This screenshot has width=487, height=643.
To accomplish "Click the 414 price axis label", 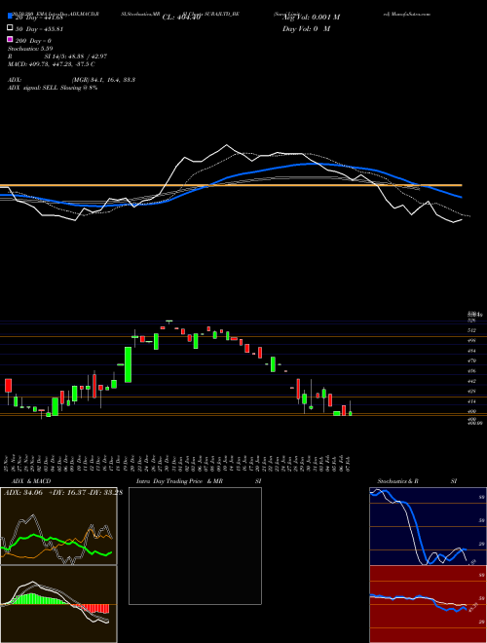I will coord(471,401).
